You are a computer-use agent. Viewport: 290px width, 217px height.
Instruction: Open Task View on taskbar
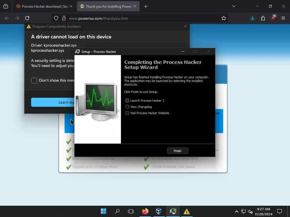[131, 211]
